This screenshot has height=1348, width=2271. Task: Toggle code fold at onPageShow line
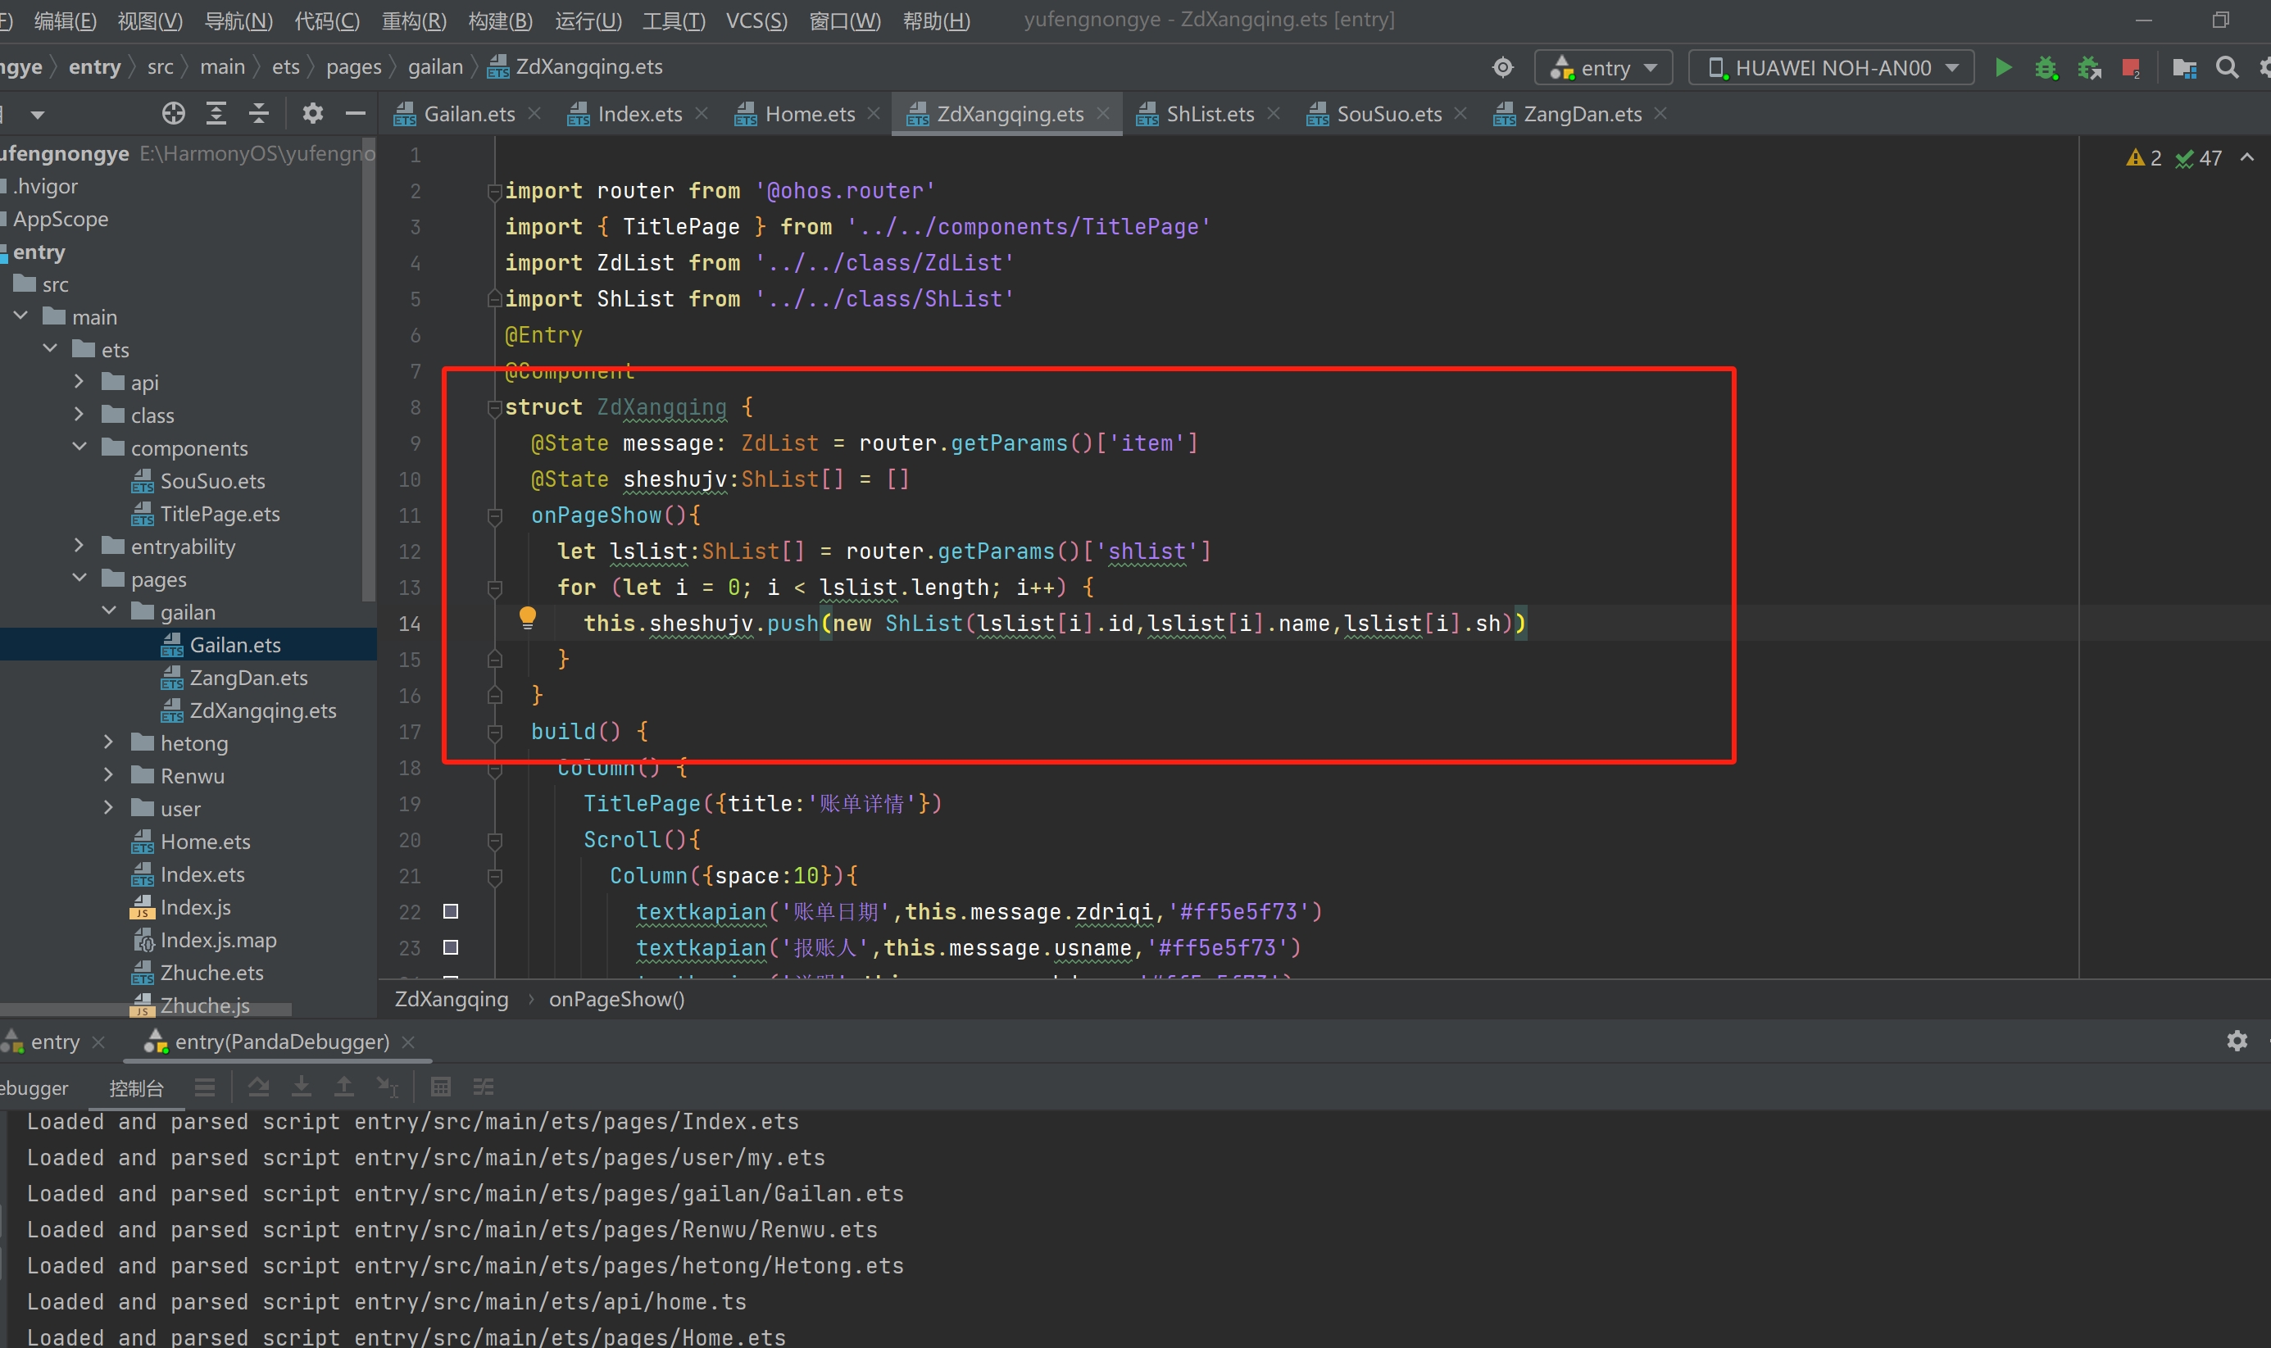(x=495, y=516)
